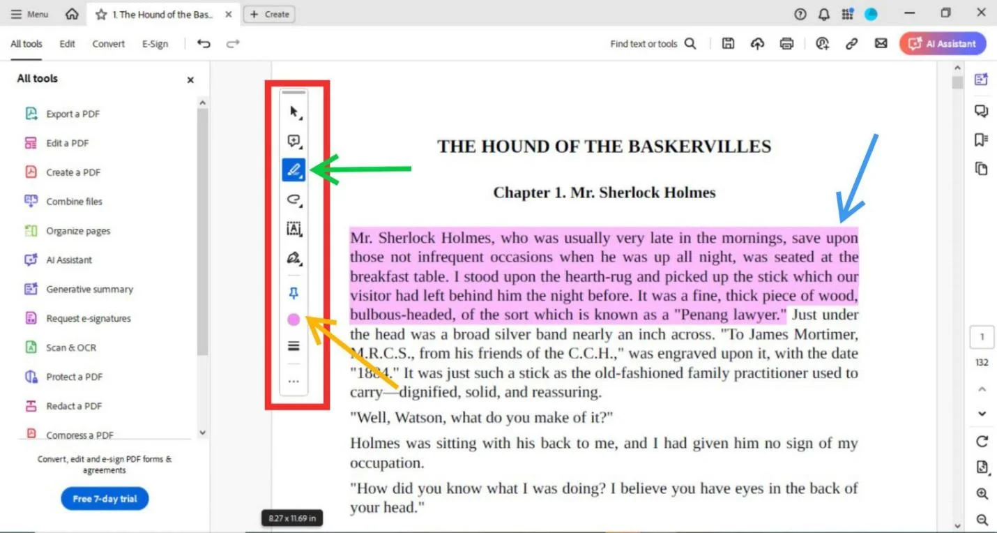Choose the add comment tool
The height and width of the screenshot is (533, 997).
(x=294, y=141)
